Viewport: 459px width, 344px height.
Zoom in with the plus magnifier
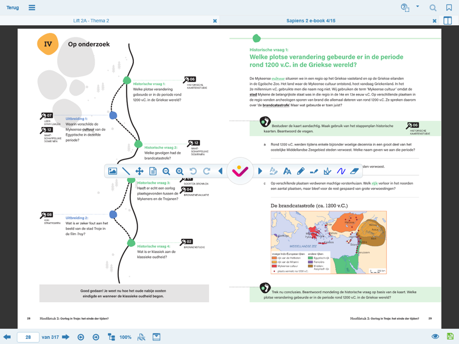click(x=180, y=171)
